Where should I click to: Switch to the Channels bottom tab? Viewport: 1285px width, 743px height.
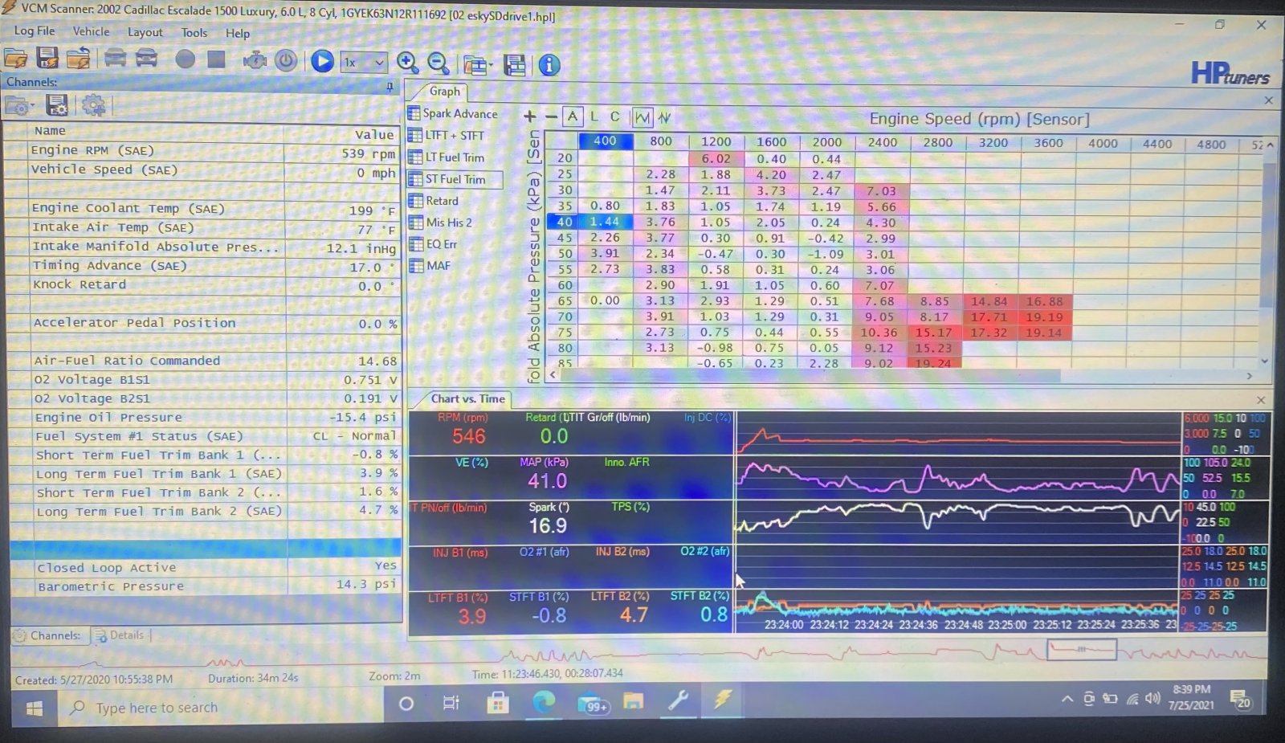[x=48, y=635]
